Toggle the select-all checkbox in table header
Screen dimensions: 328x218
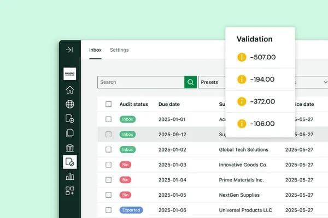click(108, 104)
